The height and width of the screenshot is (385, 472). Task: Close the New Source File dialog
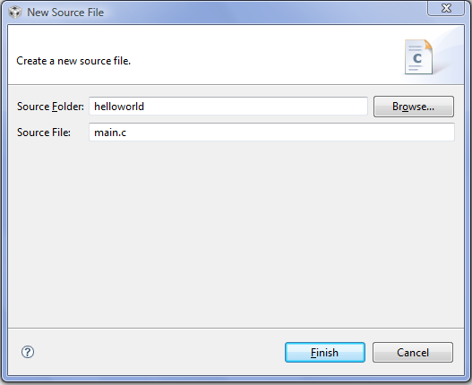(446, 8)
